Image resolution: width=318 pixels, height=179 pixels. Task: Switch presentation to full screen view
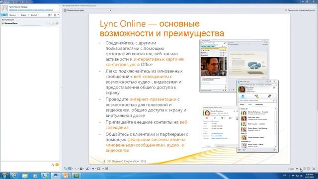point(314,169)
